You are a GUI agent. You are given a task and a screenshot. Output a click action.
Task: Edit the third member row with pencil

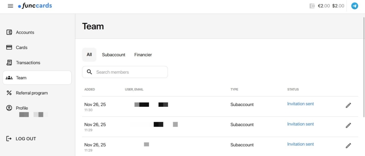348,145
